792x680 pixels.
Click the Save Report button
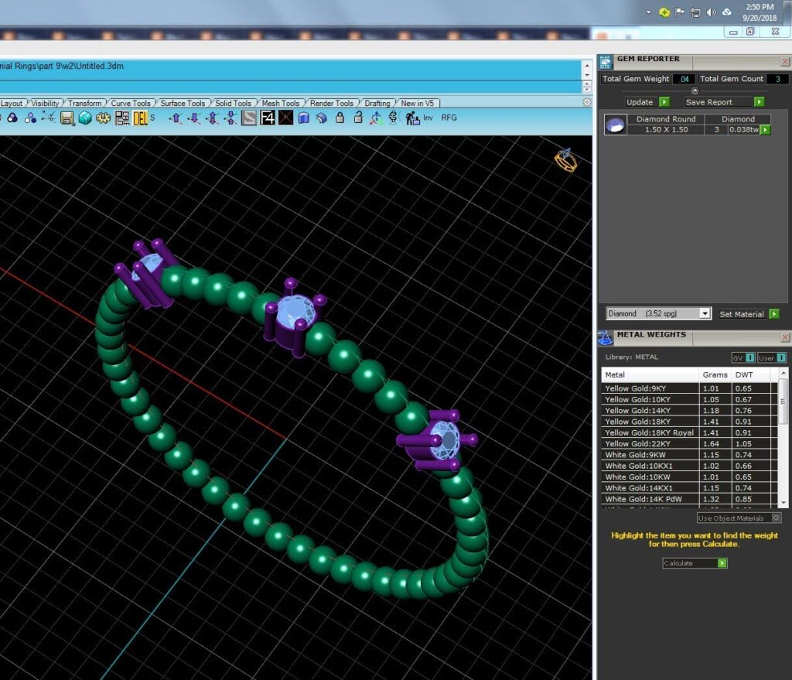click(x=724, y=102)
